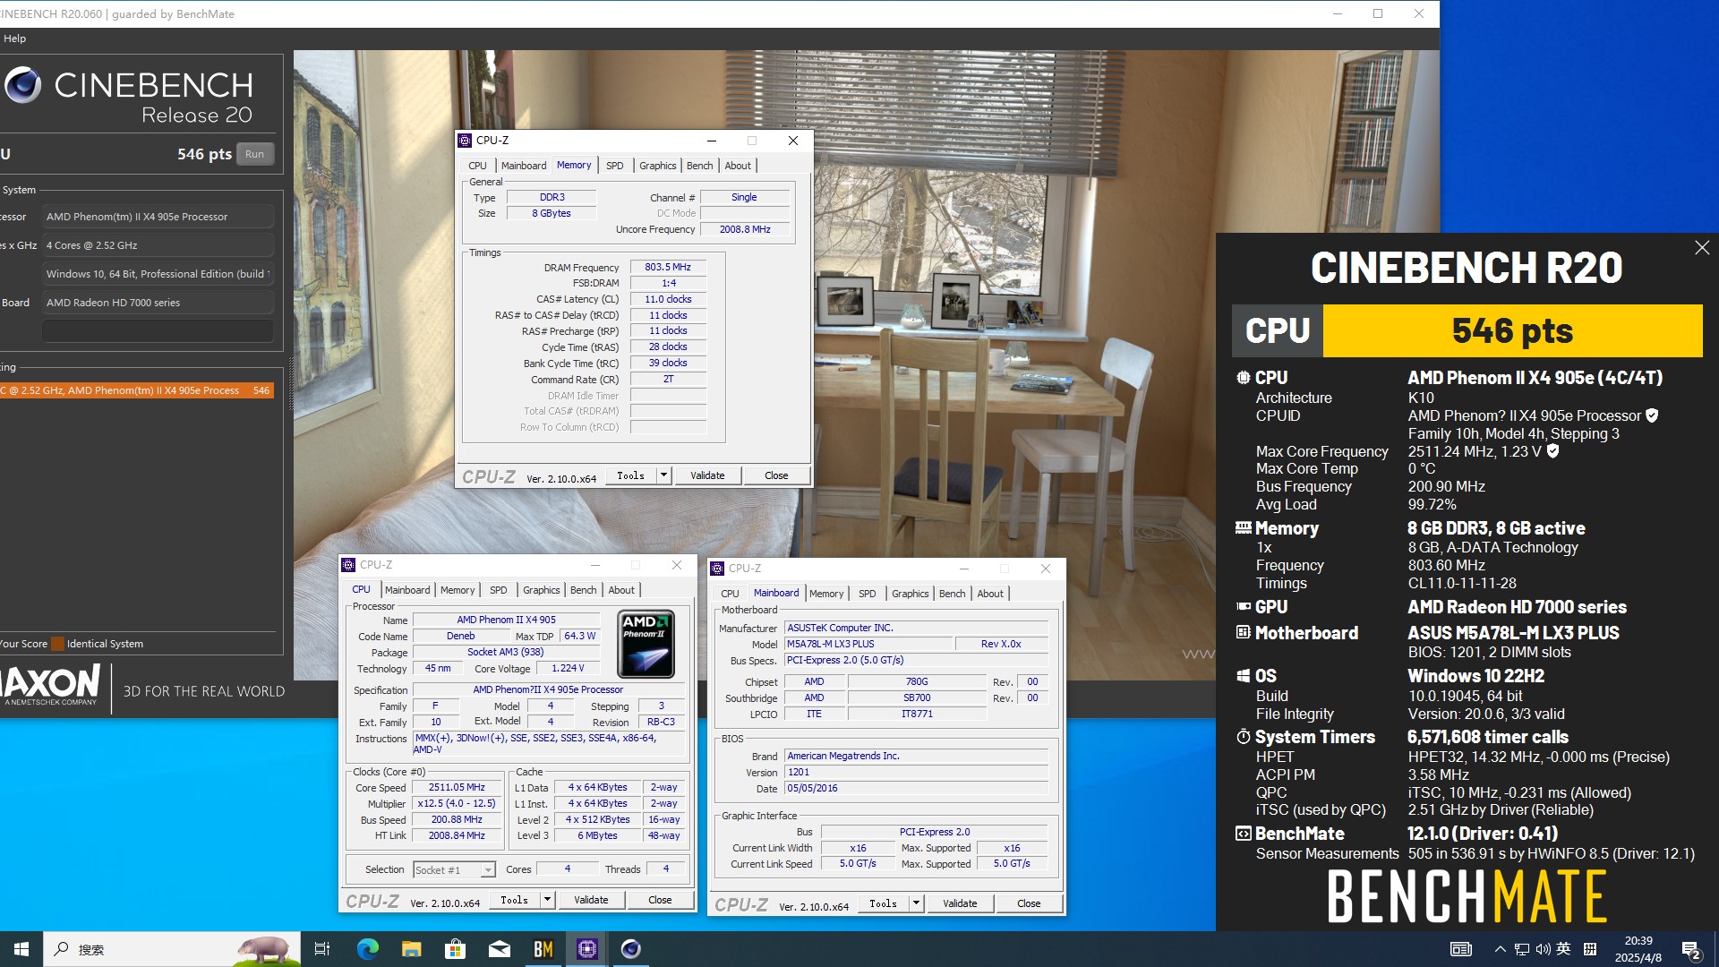Click the GPU card icon in BenchMate panel

1243,607
